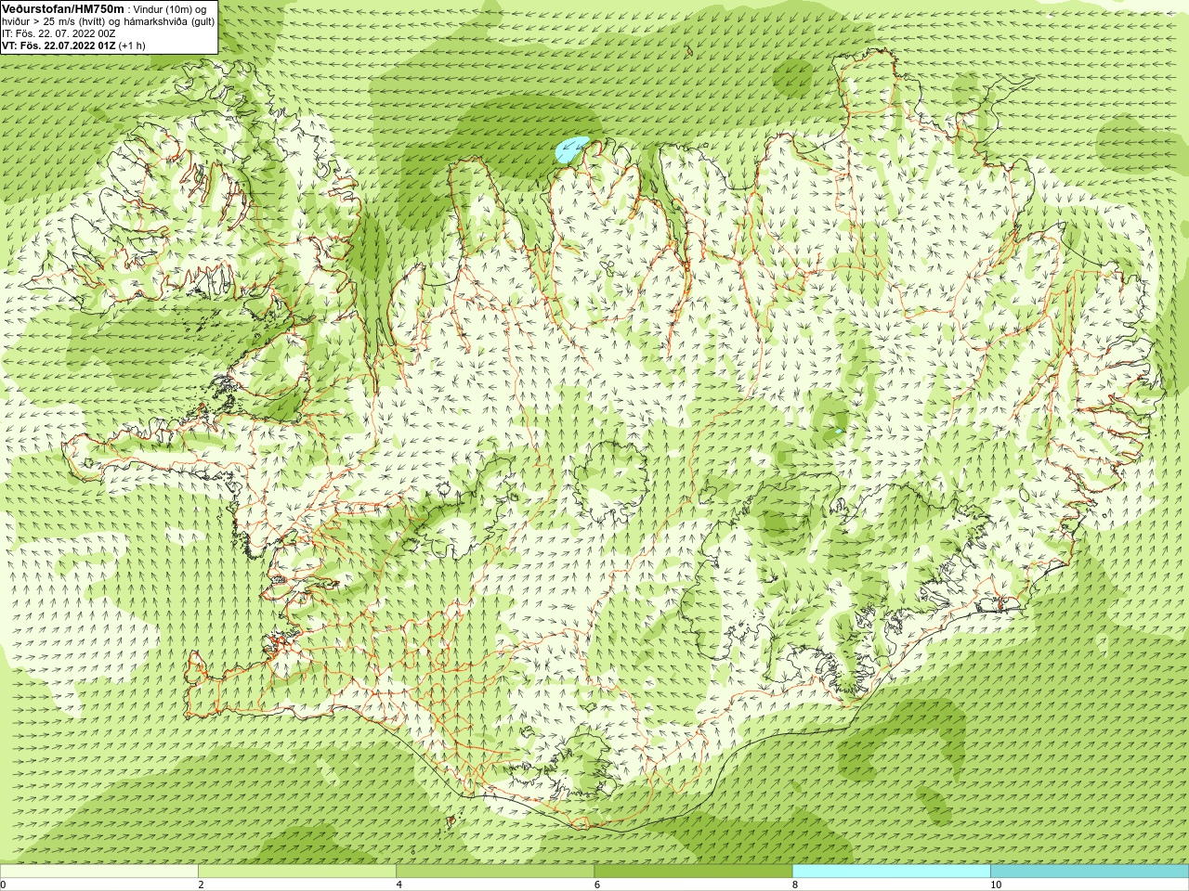The image size is (1189, 891).
Task: Select the 6–8 dark green legend segment
Action: click(x=693, y=872)
